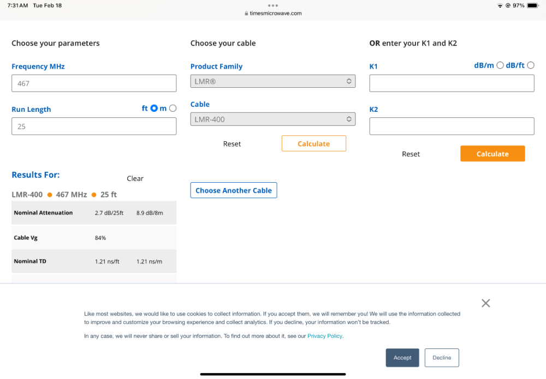Open the Privacy Policy link

click(x=325, y=336)
